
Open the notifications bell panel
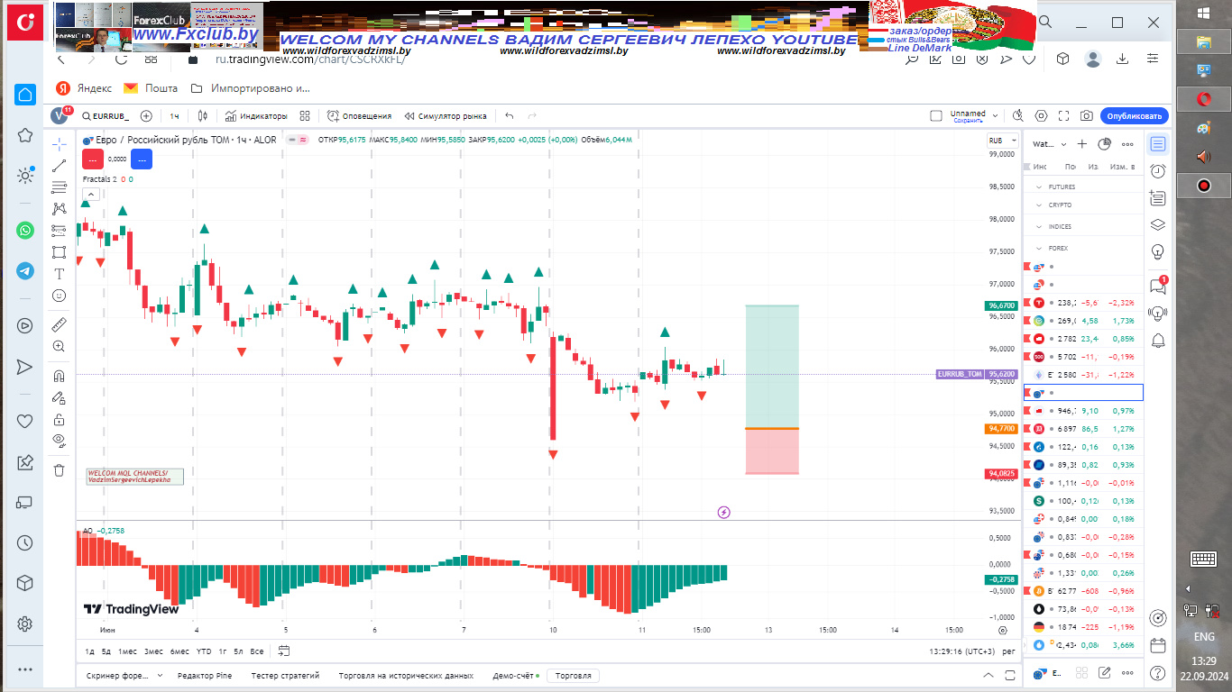(x=1158, y=340)
